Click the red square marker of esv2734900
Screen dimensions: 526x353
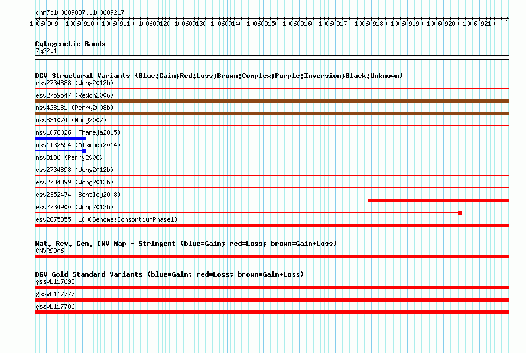460,213
